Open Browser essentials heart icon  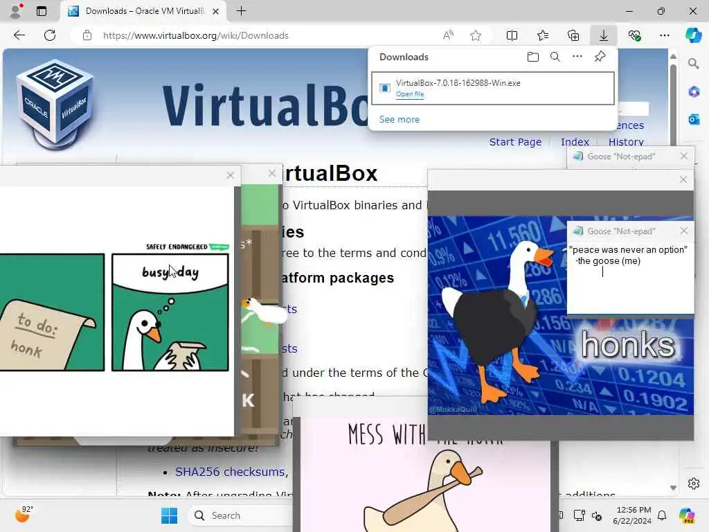(x=634, y=35)
